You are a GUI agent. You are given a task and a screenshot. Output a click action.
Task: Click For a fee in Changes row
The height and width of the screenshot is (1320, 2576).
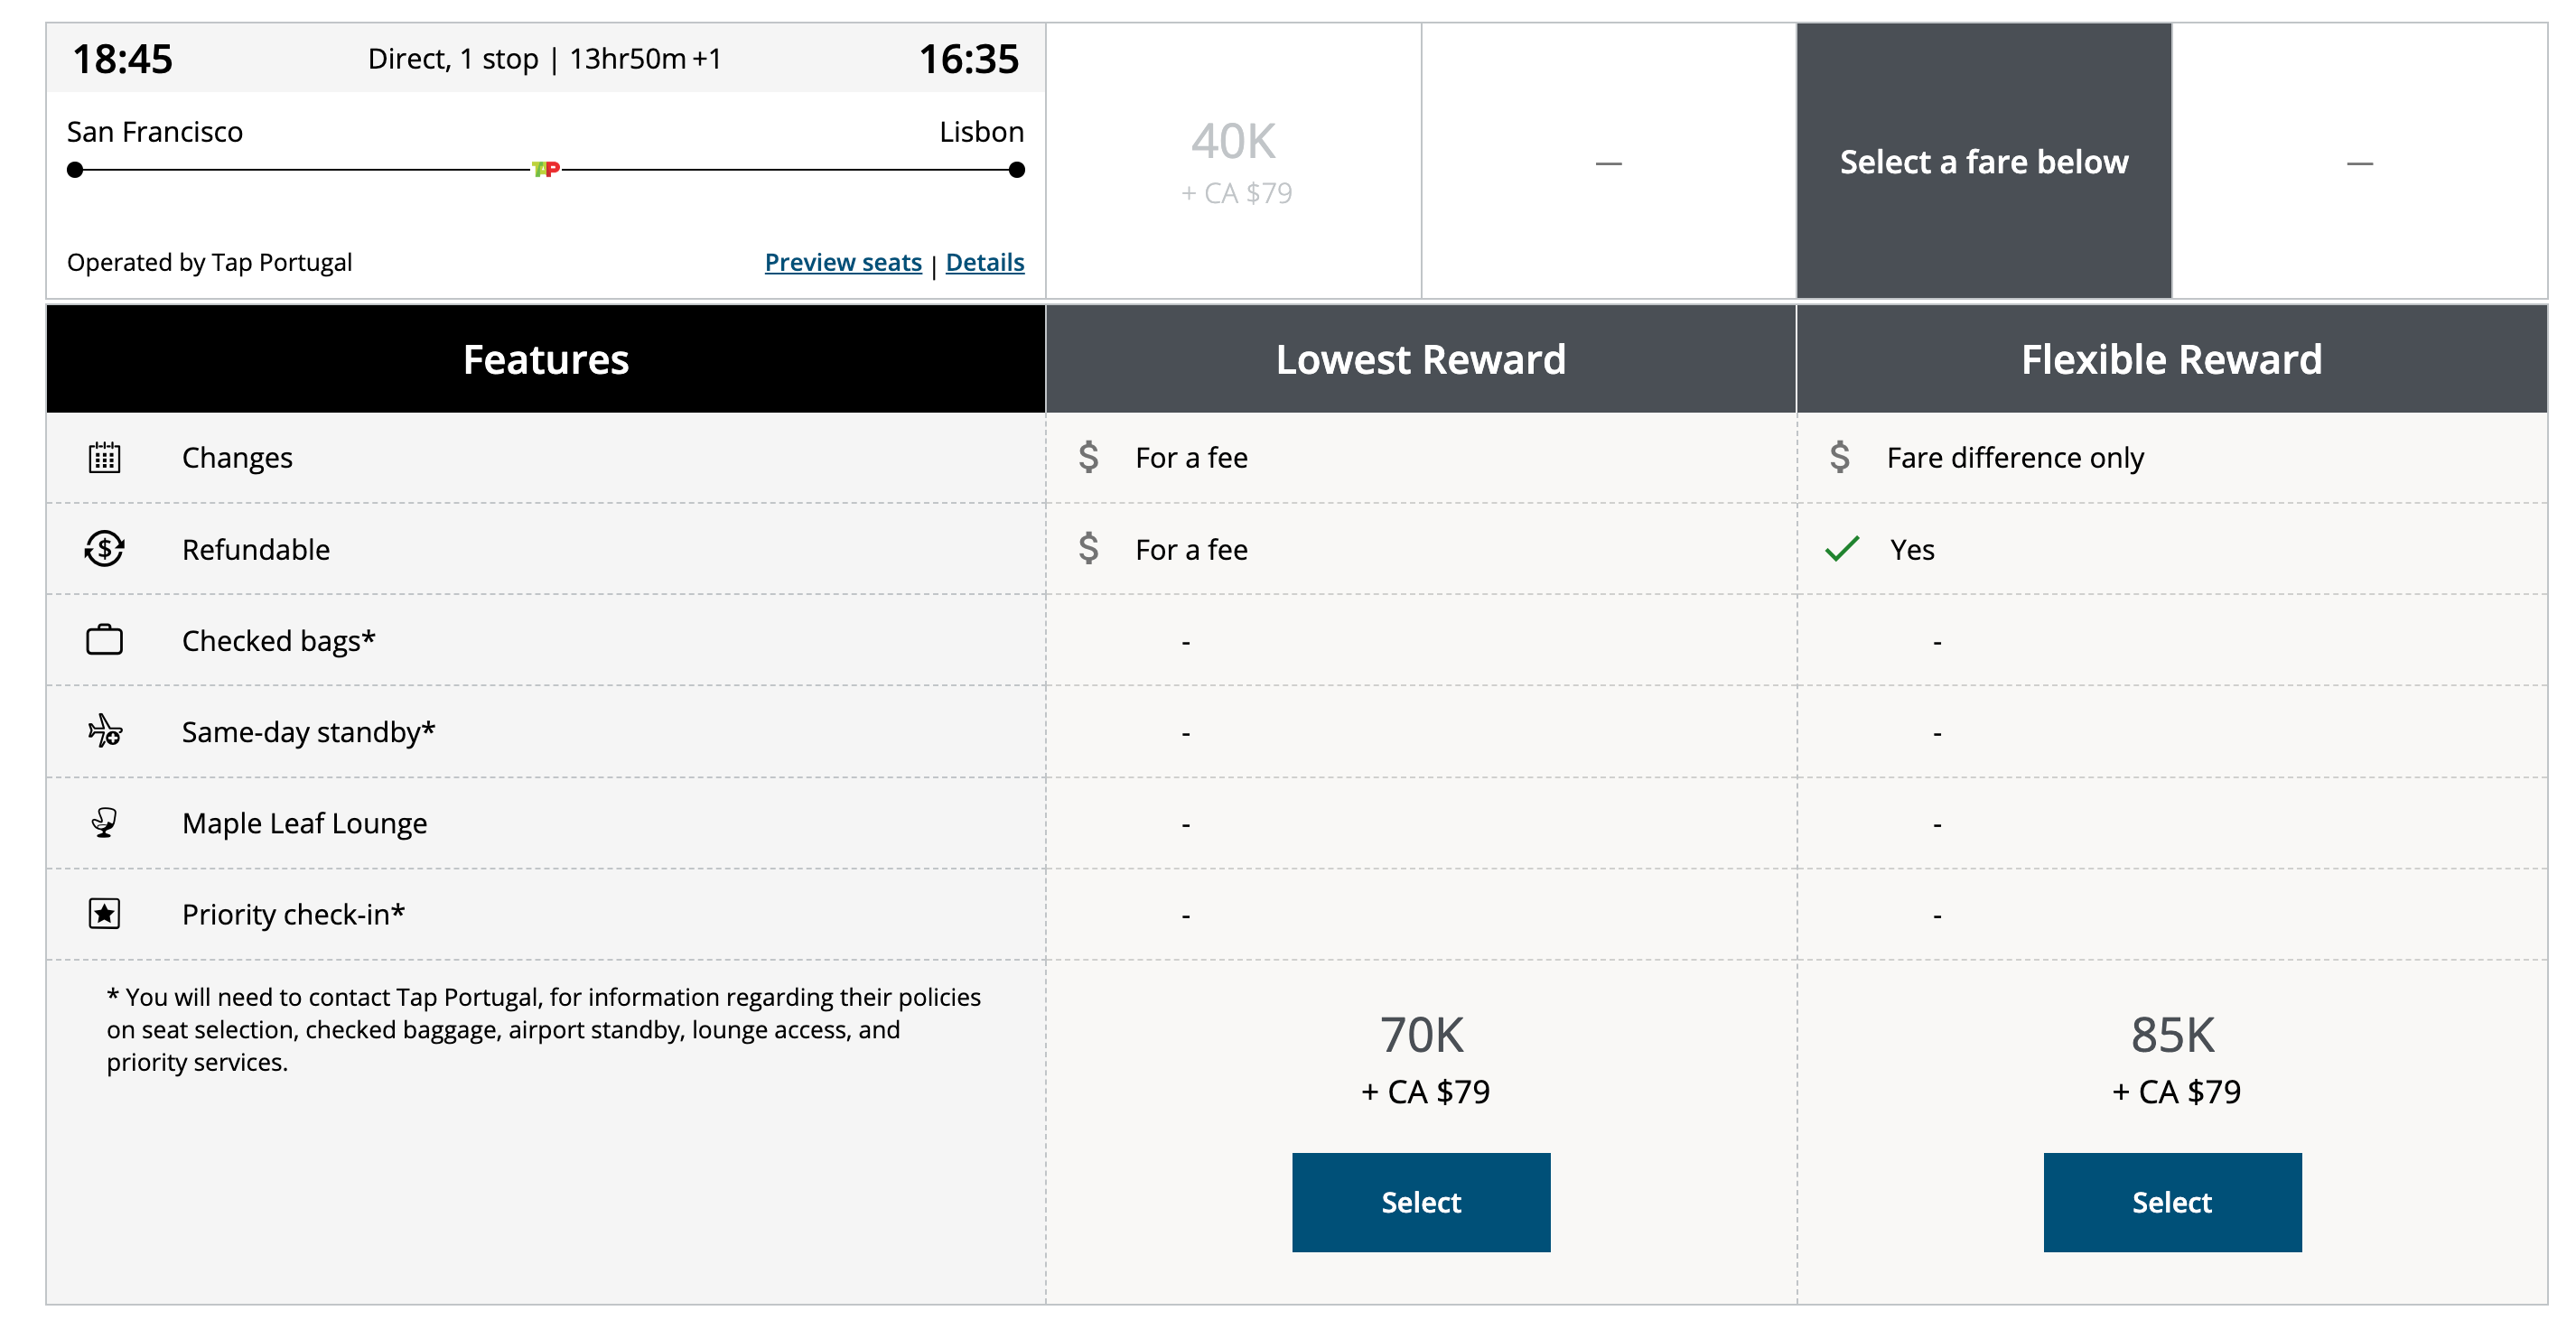tap(1191, 458)
